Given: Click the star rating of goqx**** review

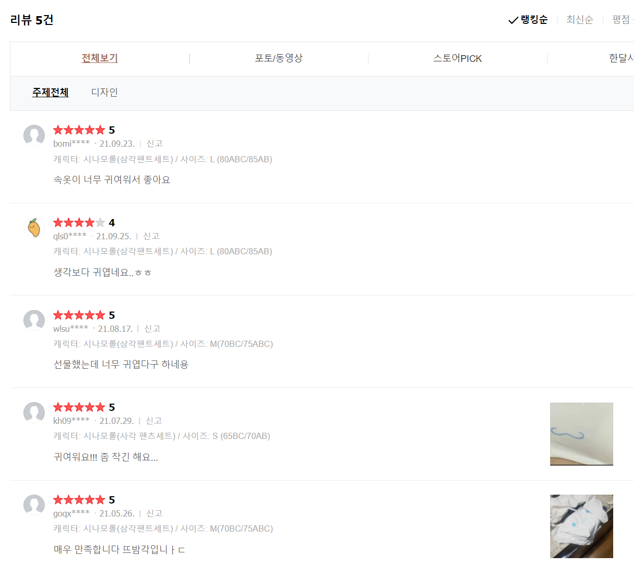Looking at the screenshot, I should point(79,500).
